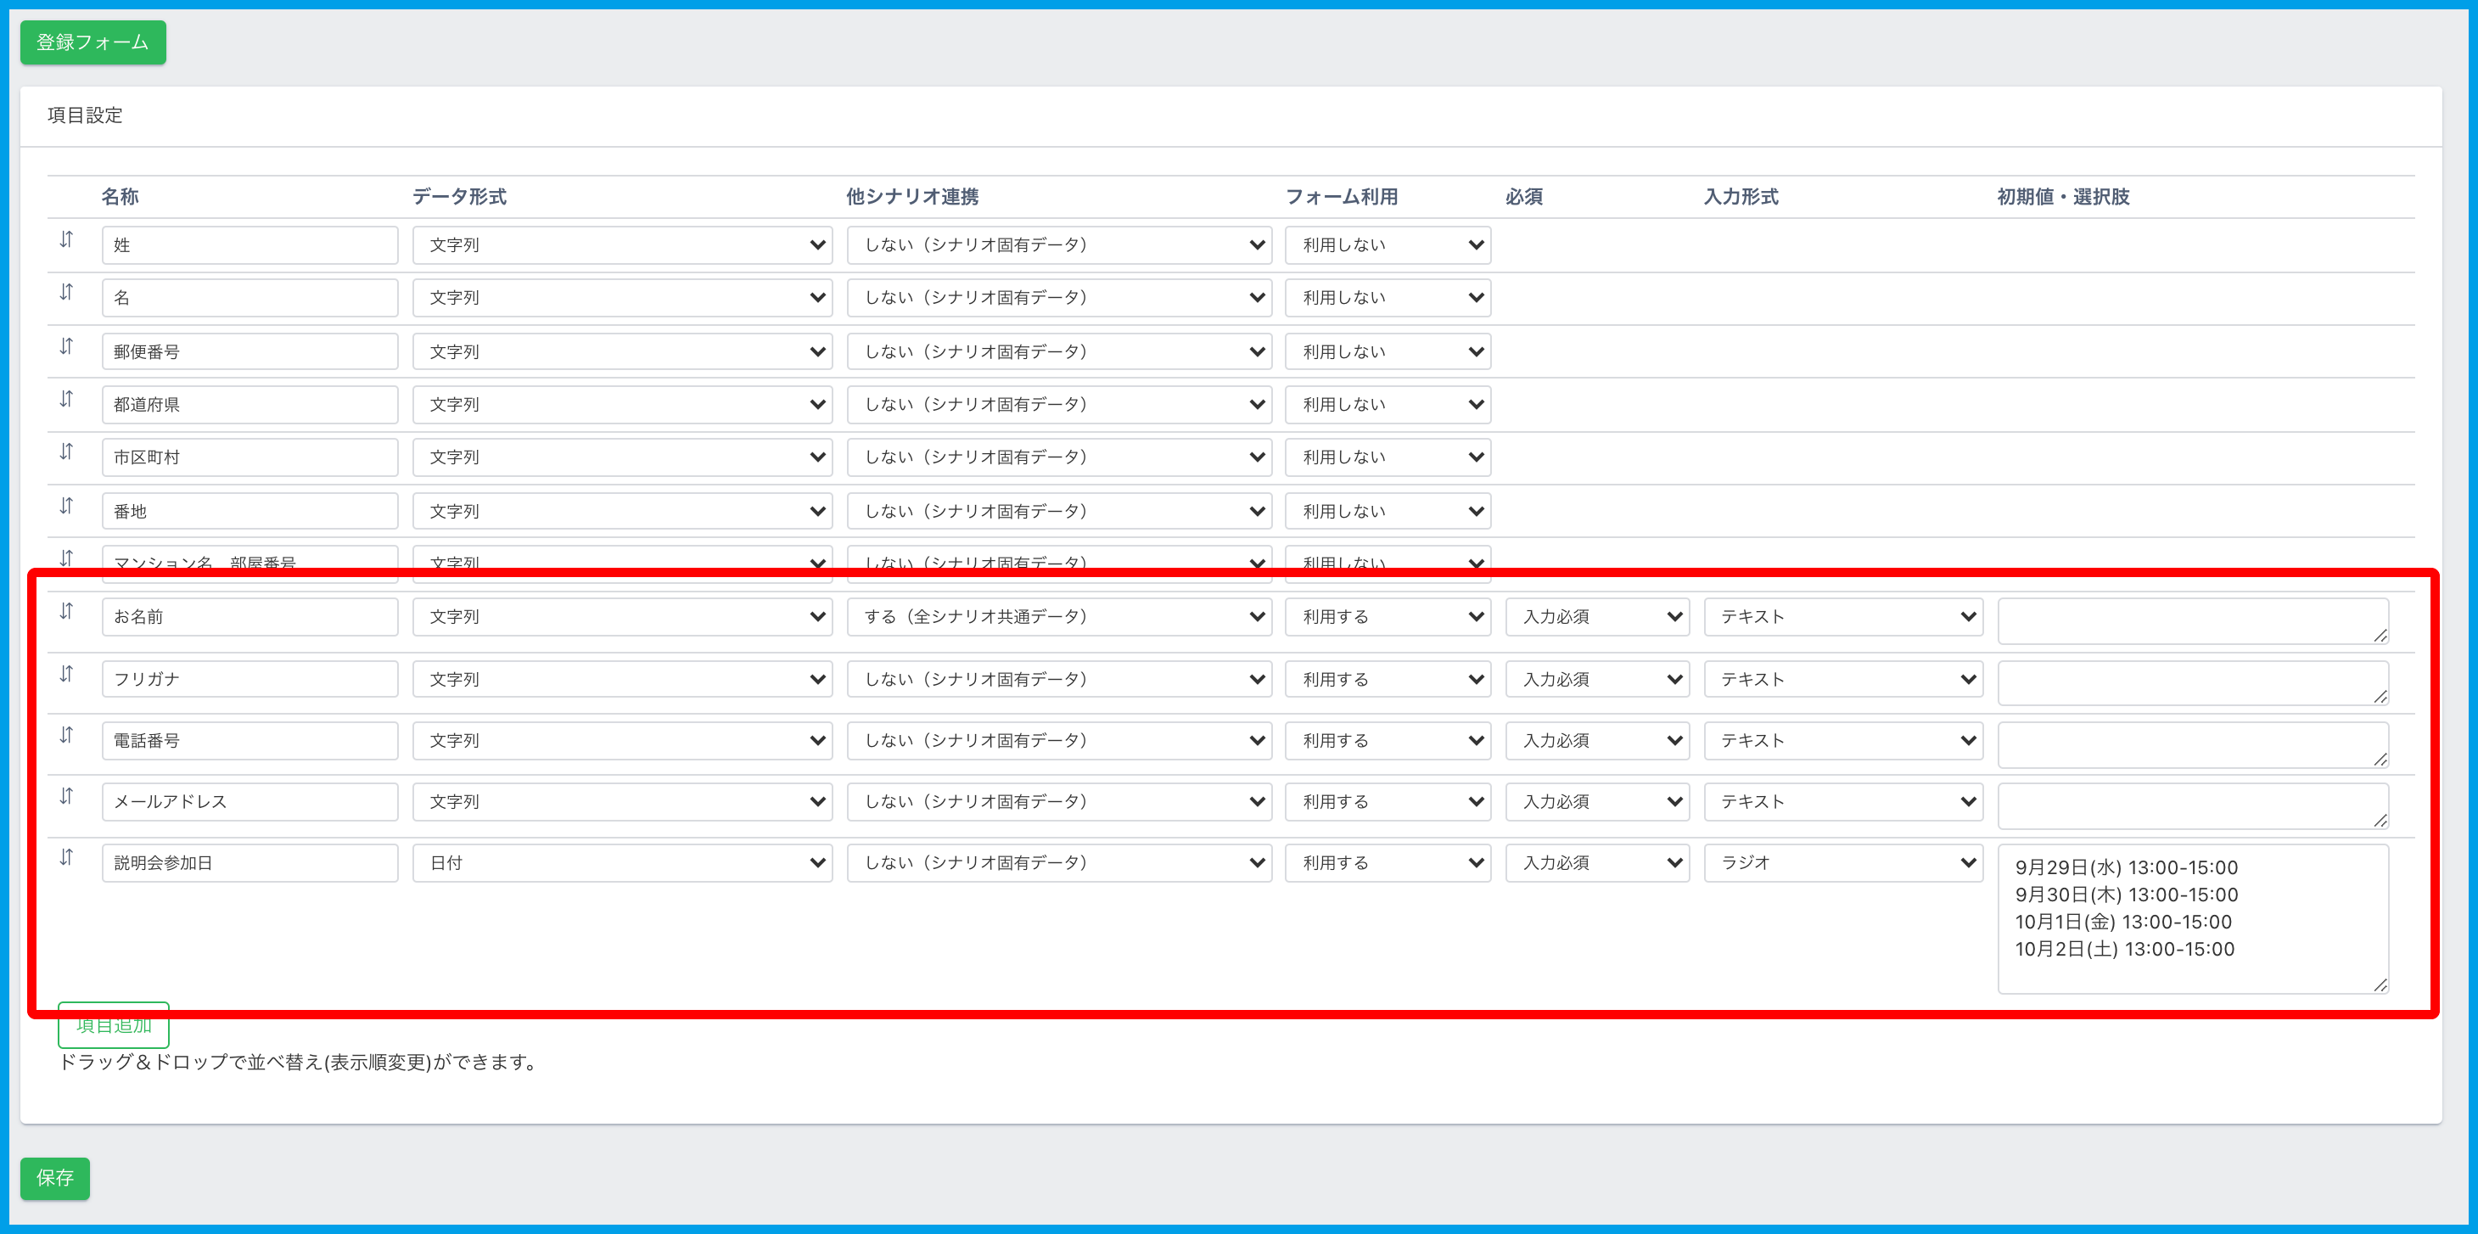Click the reorder icon for 説明会参加日 row
Viewport: 2478px width, 1234px height.
[x=66, y=857]
